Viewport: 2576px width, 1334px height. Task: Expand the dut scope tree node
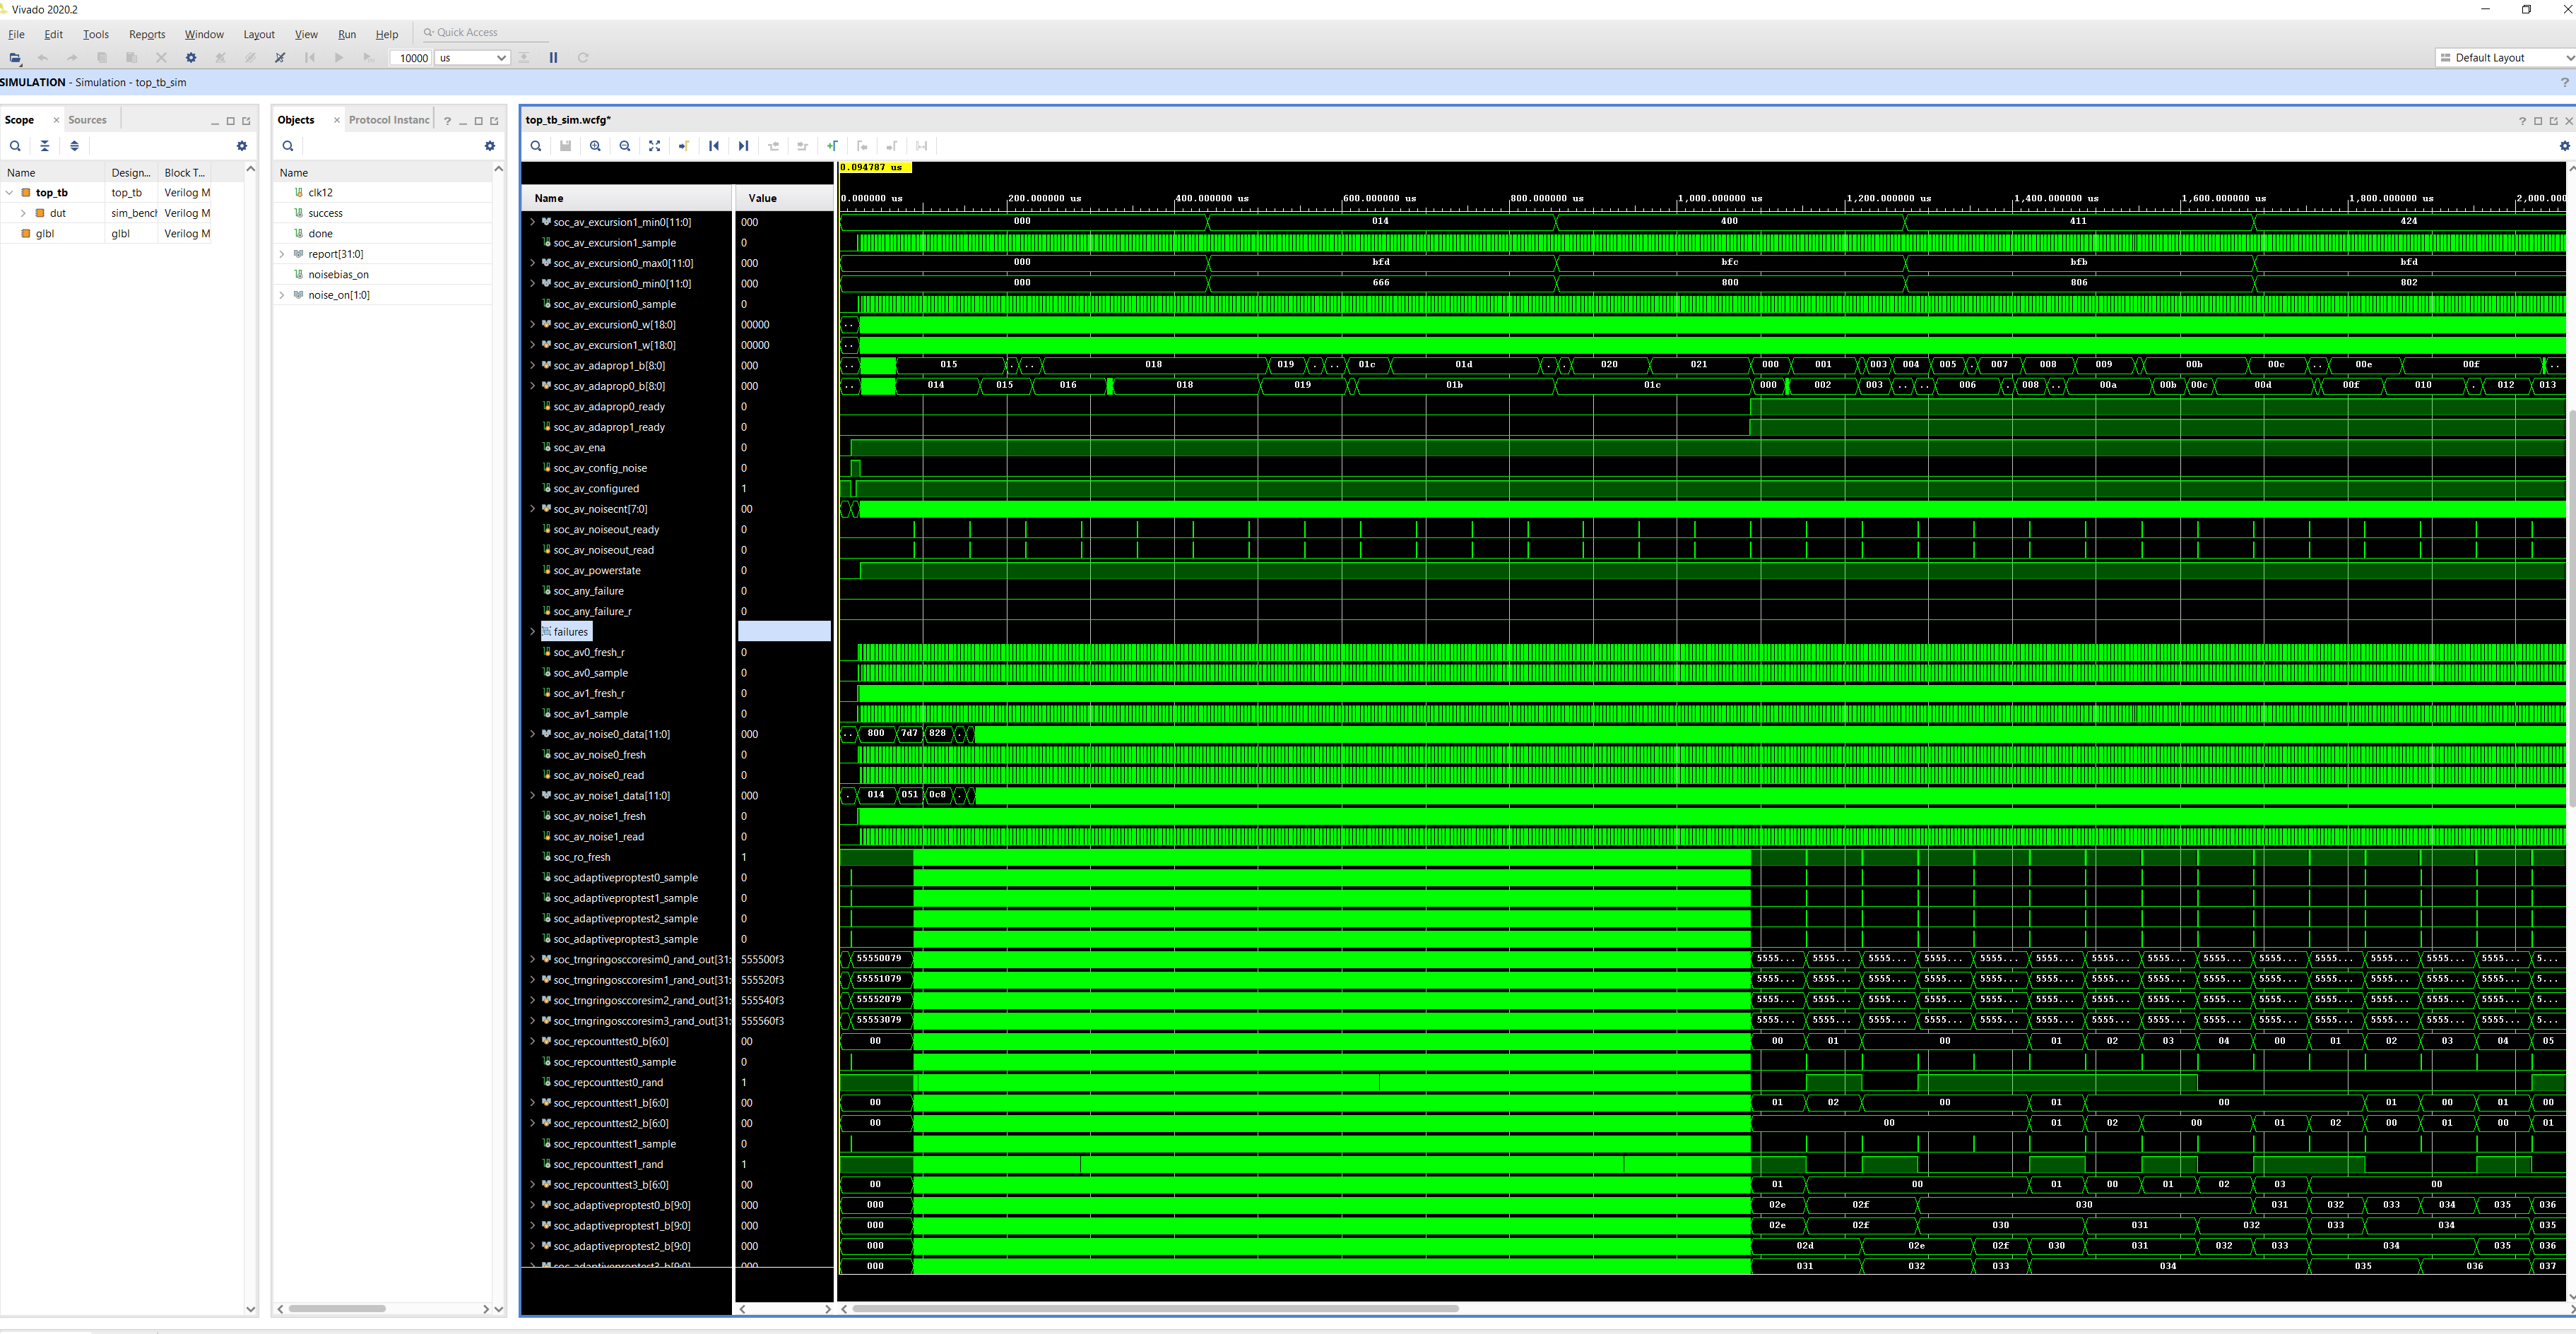click(23, 213)
